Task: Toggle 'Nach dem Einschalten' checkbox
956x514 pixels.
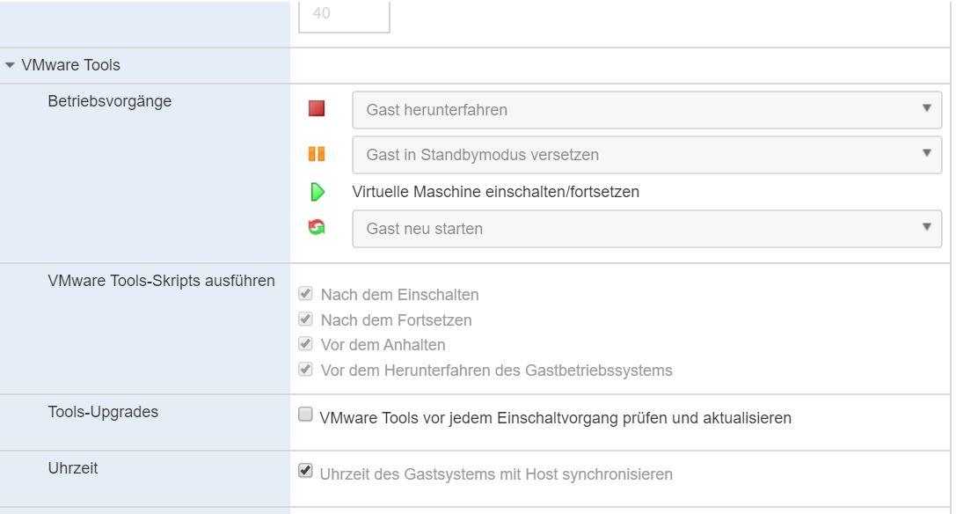Action: click(x=306, y=294)
